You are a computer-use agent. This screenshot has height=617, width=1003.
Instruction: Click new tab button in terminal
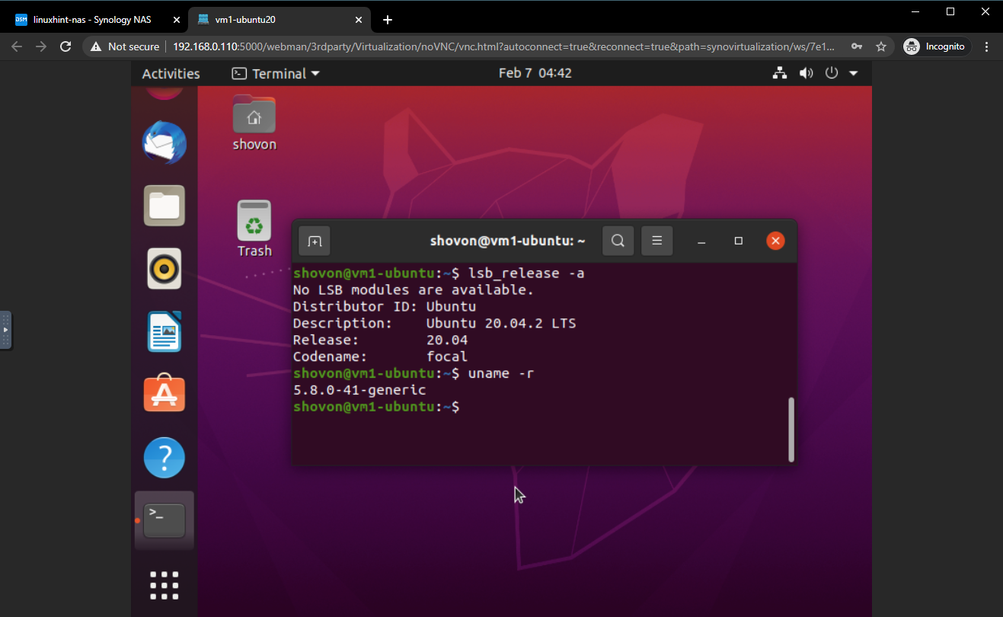coord(315,241)
